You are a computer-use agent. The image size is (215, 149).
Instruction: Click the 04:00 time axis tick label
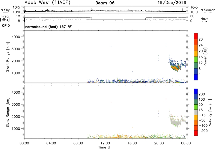[51, 143]
